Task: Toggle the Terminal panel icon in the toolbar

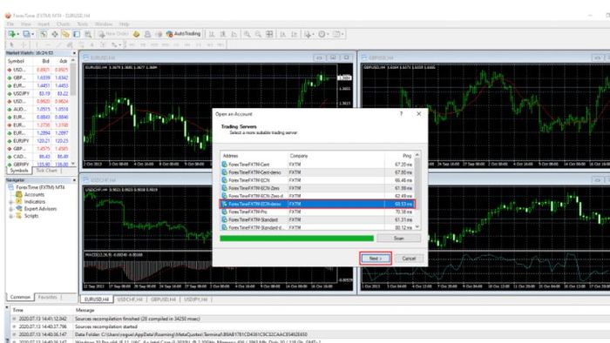Action: click(77, 34)
